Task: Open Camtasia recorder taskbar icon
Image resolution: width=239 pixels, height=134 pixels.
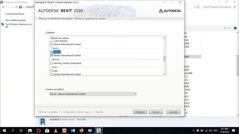Action: click(64, 131)
